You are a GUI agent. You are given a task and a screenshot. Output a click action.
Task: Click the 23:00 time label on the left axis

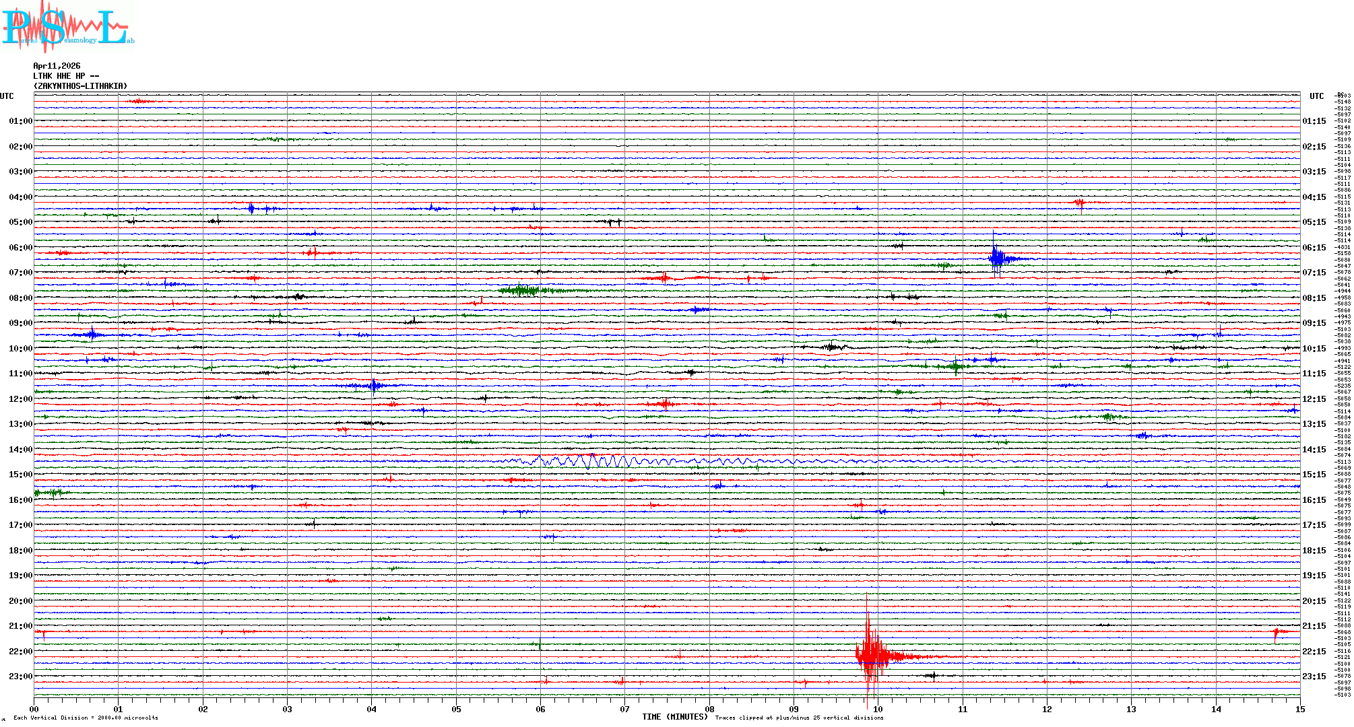[20, 677]
